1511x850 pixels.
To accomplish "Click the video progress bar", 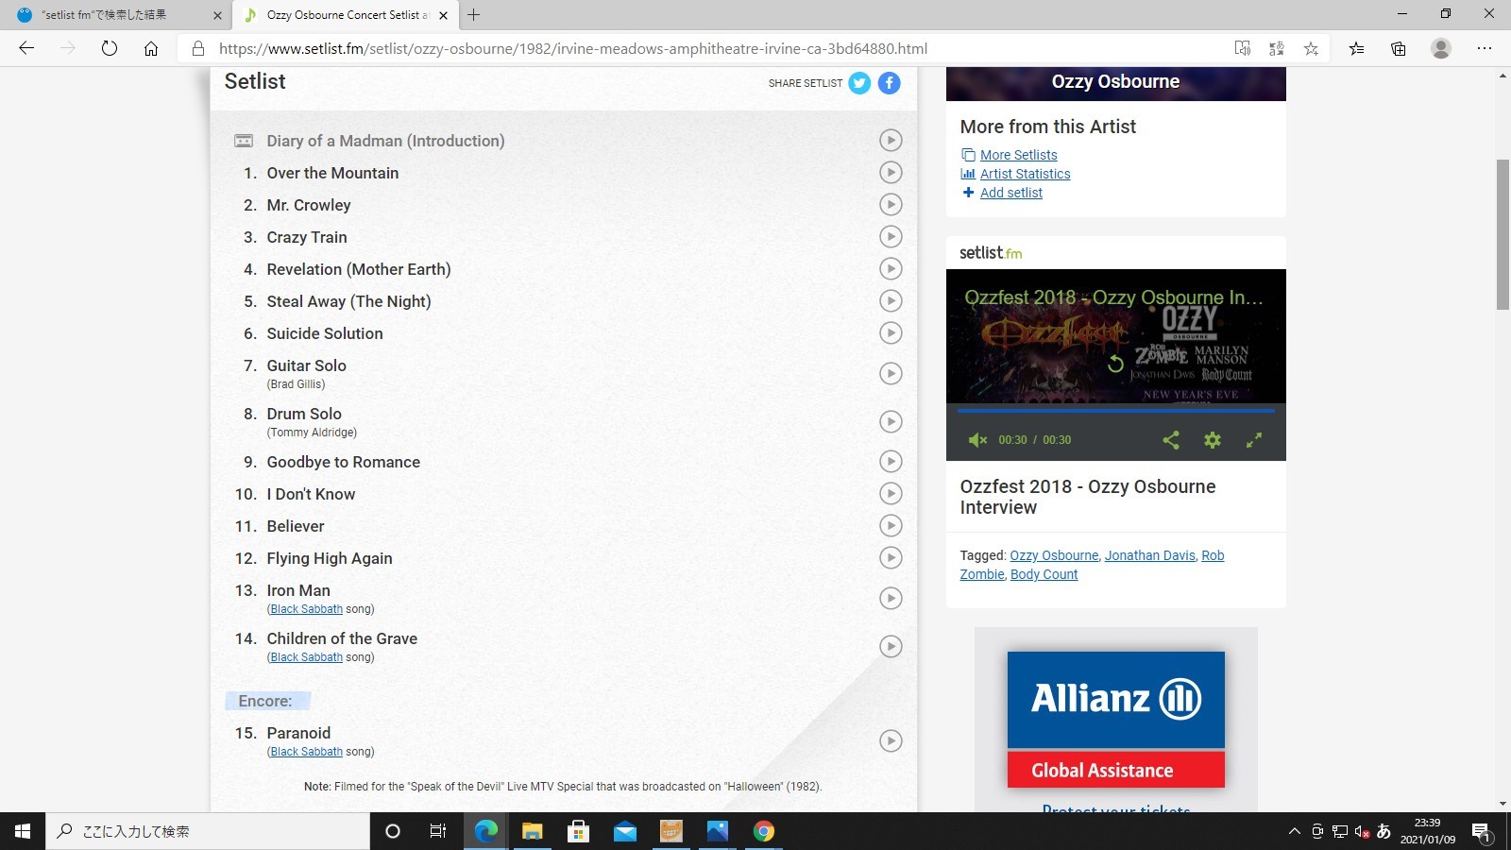I will (x=1116, y=411).
